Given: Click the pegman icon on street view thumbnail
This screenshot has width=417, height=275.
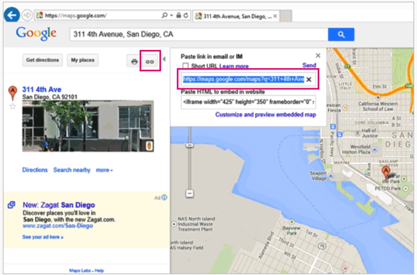Looking at the screenshot, I should coord(149,145).
